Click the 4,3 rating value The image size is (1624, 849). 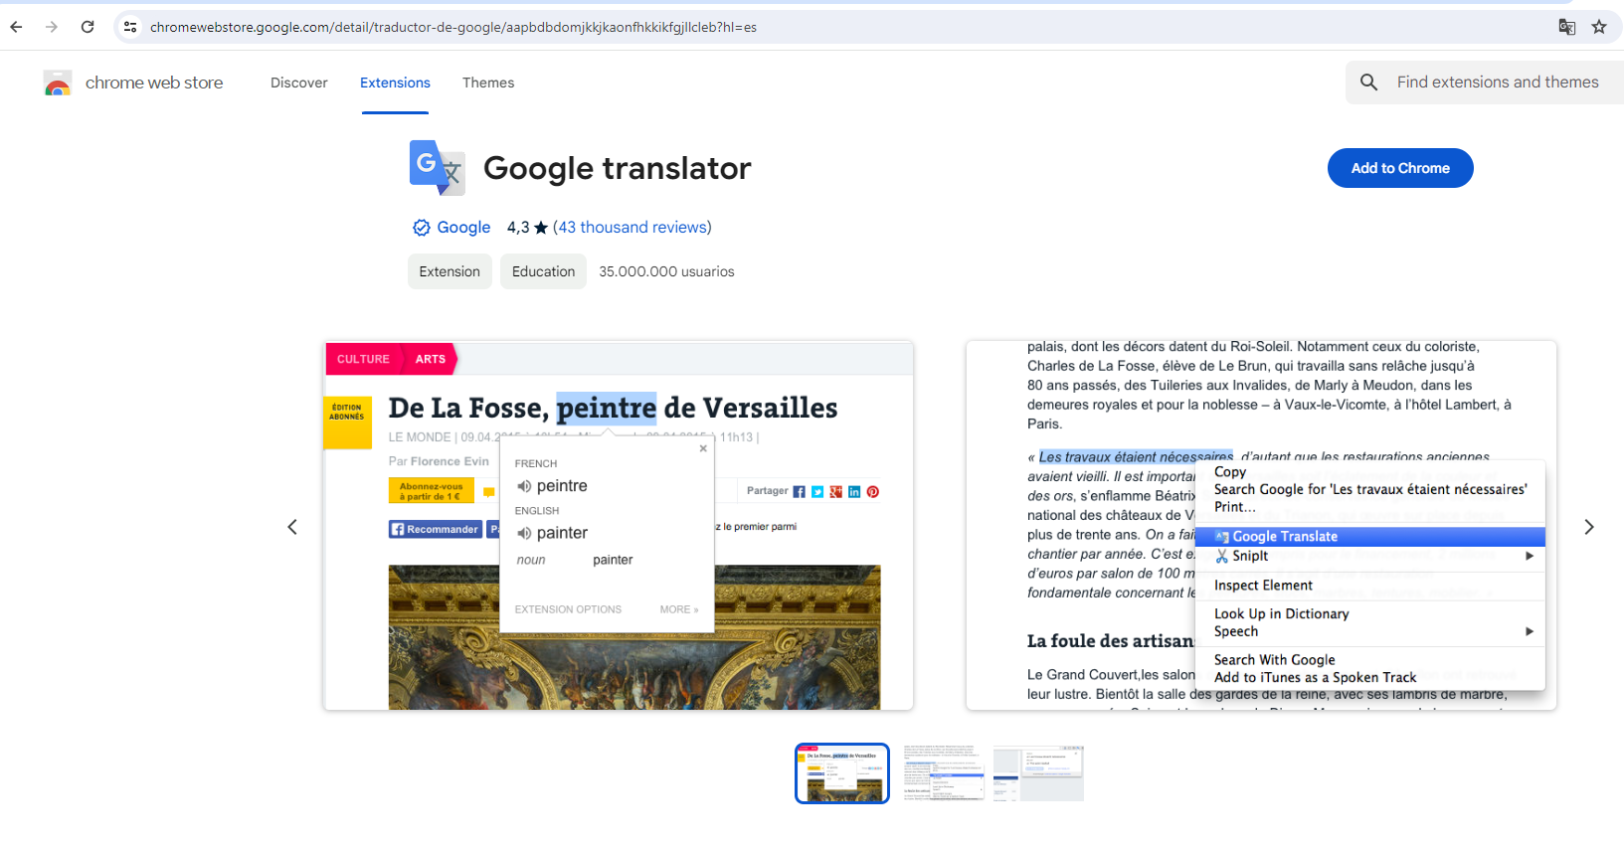[518, 228]
